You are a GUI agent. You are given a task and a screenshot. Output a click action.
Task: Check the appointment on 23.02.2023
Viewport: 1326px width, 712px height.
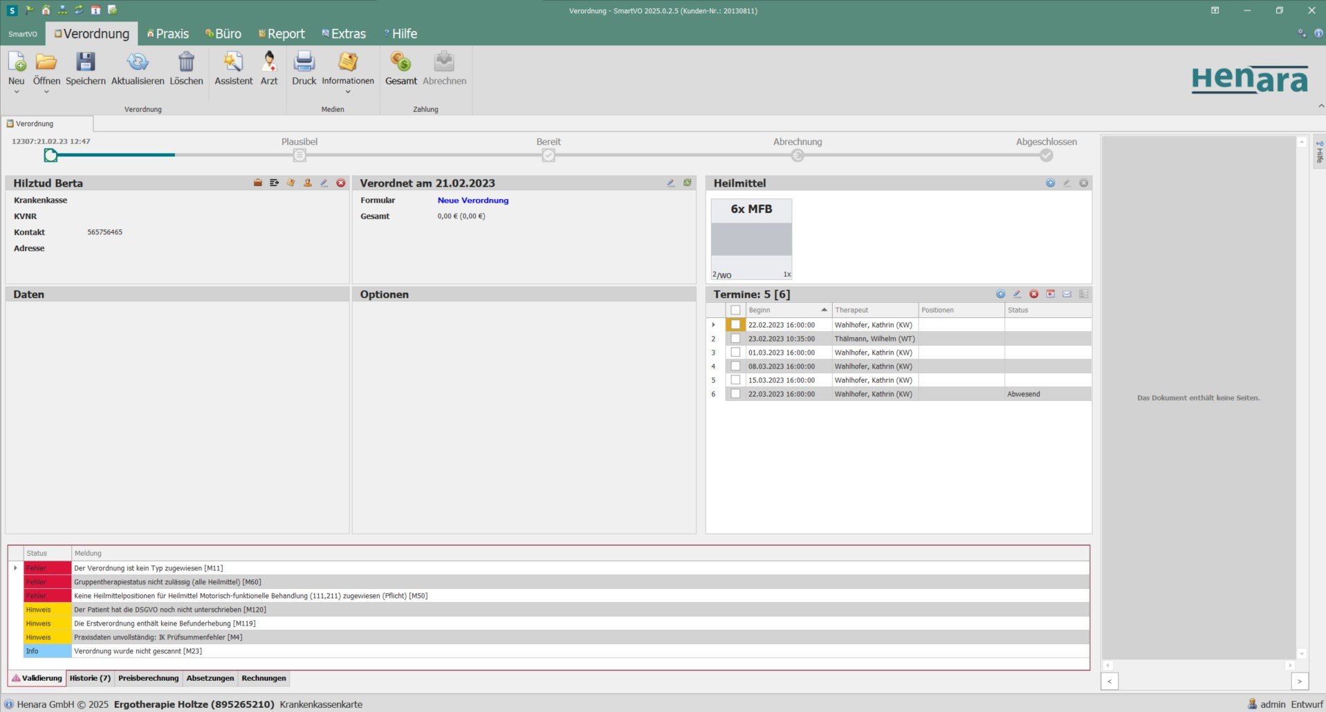tap(735, 339)
